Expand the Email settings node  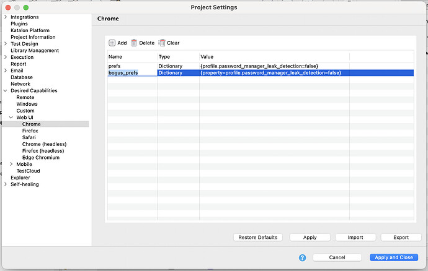click(x=6, y=71)
